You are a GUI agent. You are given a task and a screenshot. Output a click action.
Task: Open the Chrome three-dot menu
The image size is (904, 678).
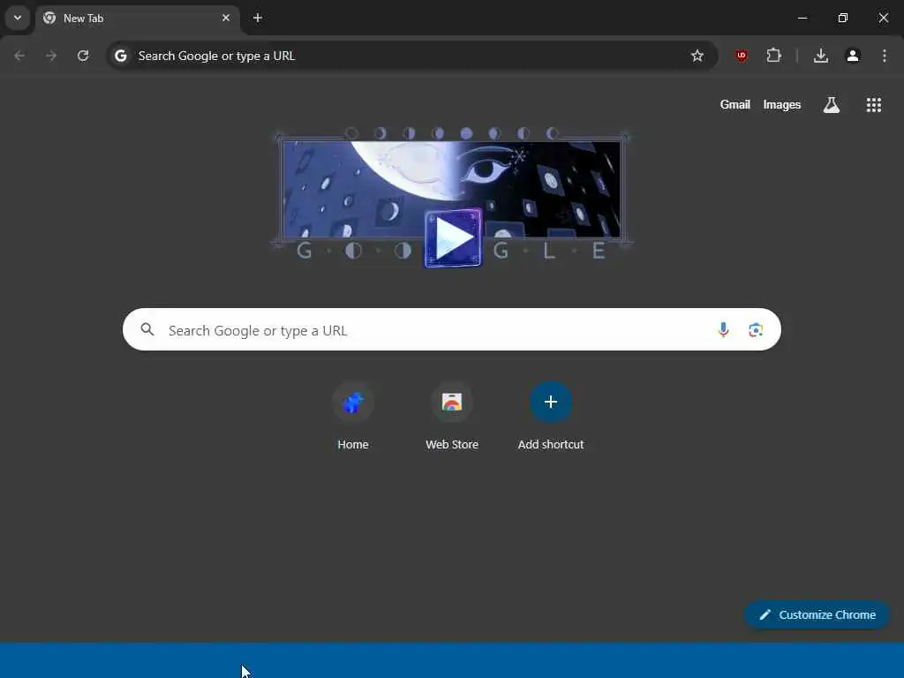[x=885, y=56]
